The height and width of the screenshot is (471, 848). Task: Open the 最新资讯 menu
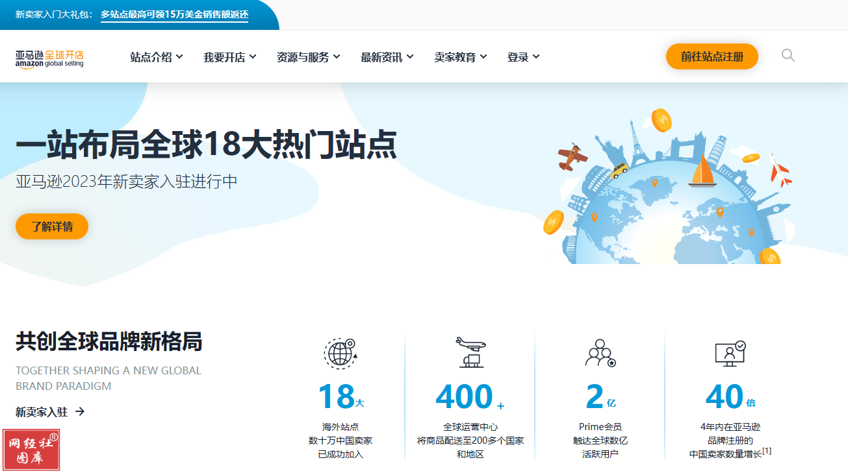click(387, 57)
